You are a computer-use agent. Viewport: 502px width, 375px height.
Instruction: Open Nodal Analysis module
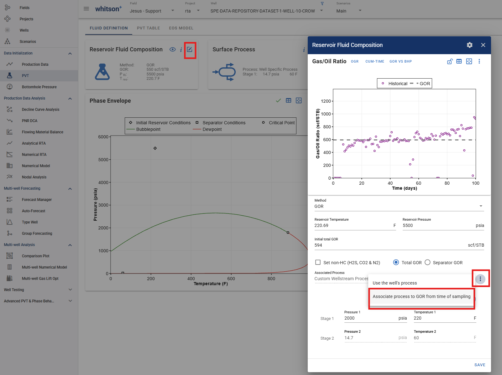click(34, 177)
